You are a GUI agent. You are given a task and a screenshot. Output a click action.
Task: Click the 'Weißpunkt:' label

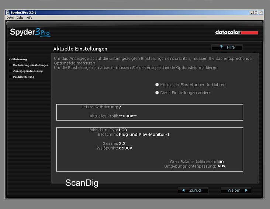tap(107, 148)
